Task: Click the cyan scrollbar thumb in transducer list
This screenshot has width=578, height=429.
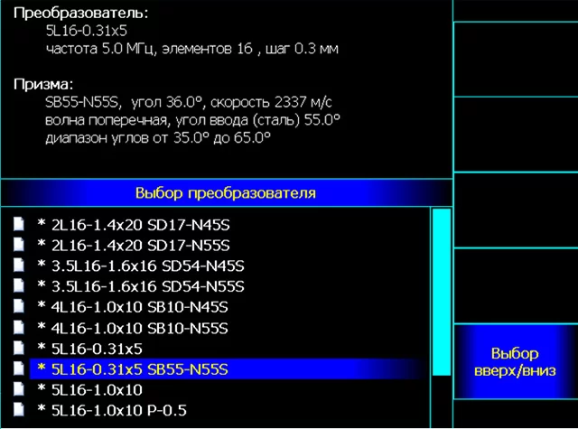Action: click(441, 291)
